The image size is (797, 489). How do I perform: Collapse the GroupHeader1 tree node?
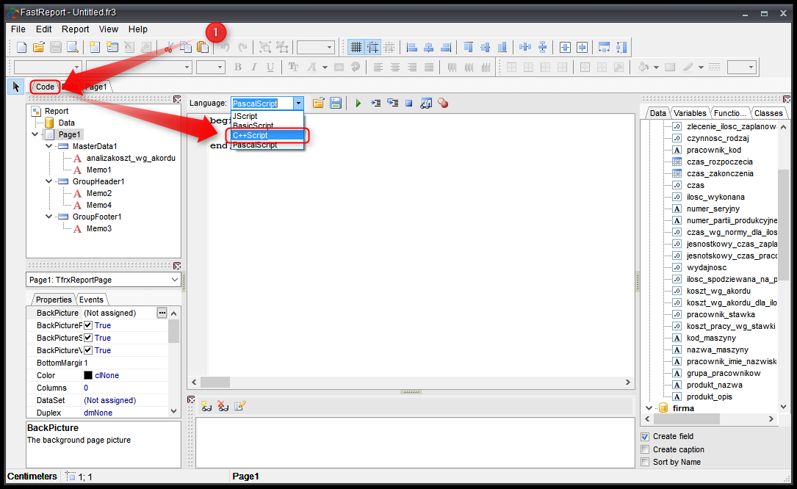(x=48, y=181)
